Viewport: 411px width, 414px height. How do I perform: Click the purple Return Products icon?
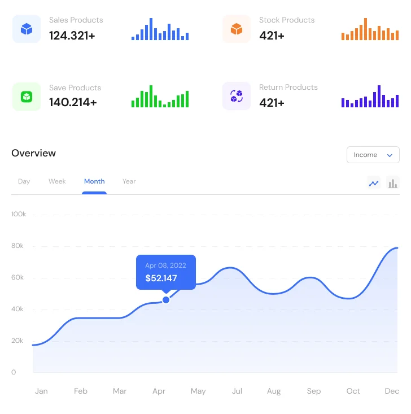[x=237, y=96]
